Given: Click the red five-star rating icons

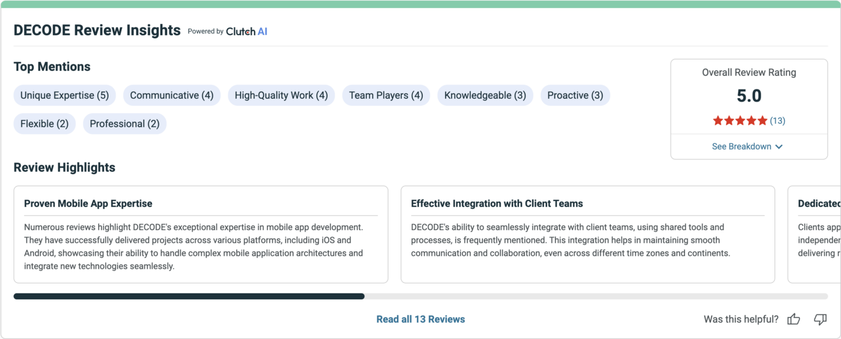Looking at the screenshot, I should [x=740, y=121].
